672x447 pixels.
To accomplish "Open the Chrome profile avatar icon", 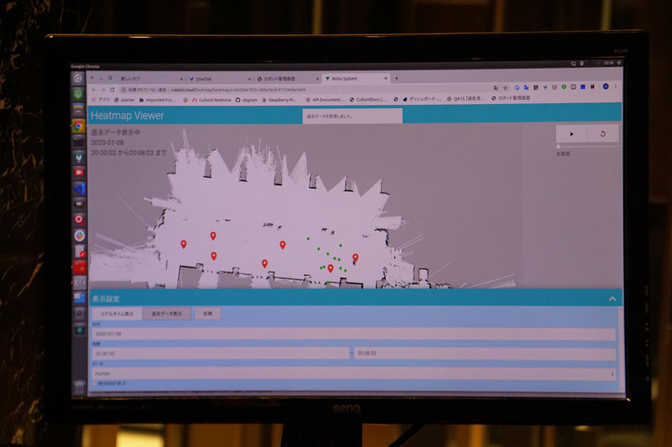I will click(x=606, y=86).
